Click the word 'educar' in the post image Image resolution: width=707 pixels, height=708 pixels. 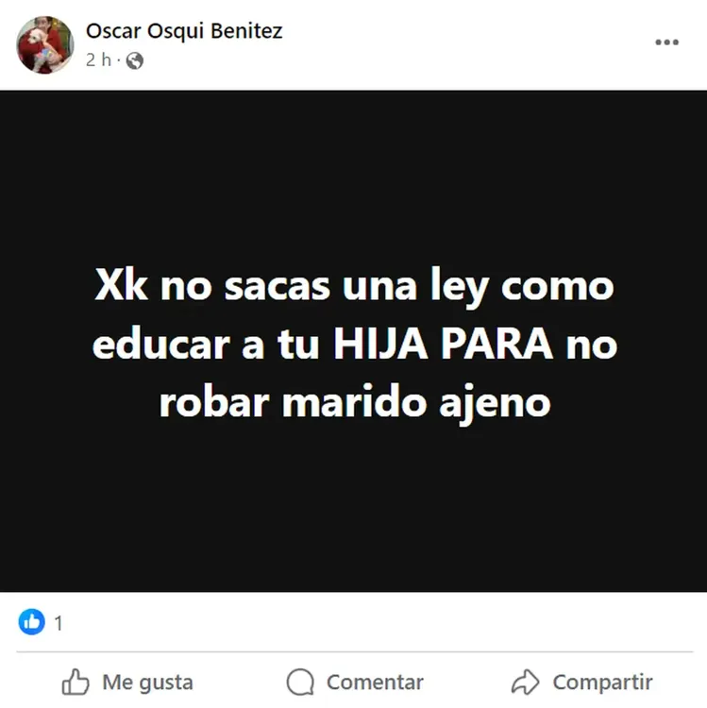pos(161,345)
